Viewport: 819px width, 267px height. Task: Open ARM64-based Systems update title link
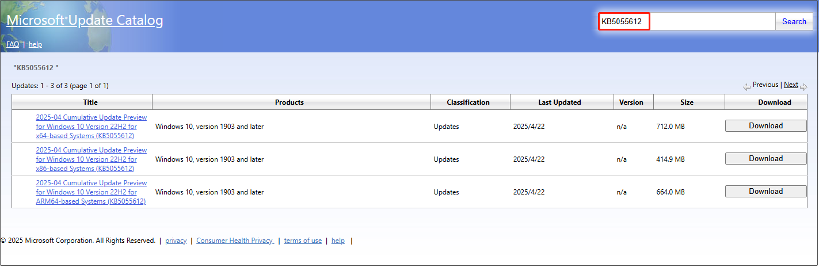click(91, 192)
